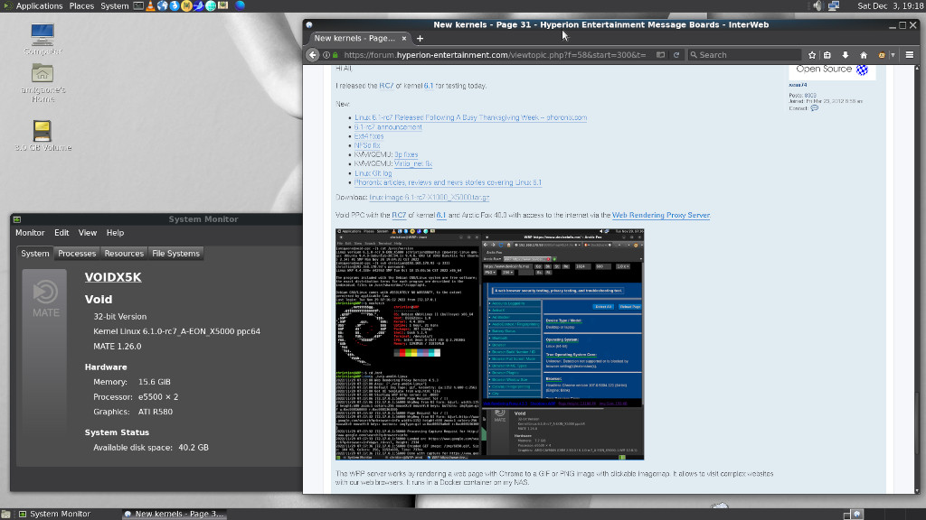Open the 8.0 GB Volume drive icon
The width and height of the screenshot is (926, 520).
point(43,136)
